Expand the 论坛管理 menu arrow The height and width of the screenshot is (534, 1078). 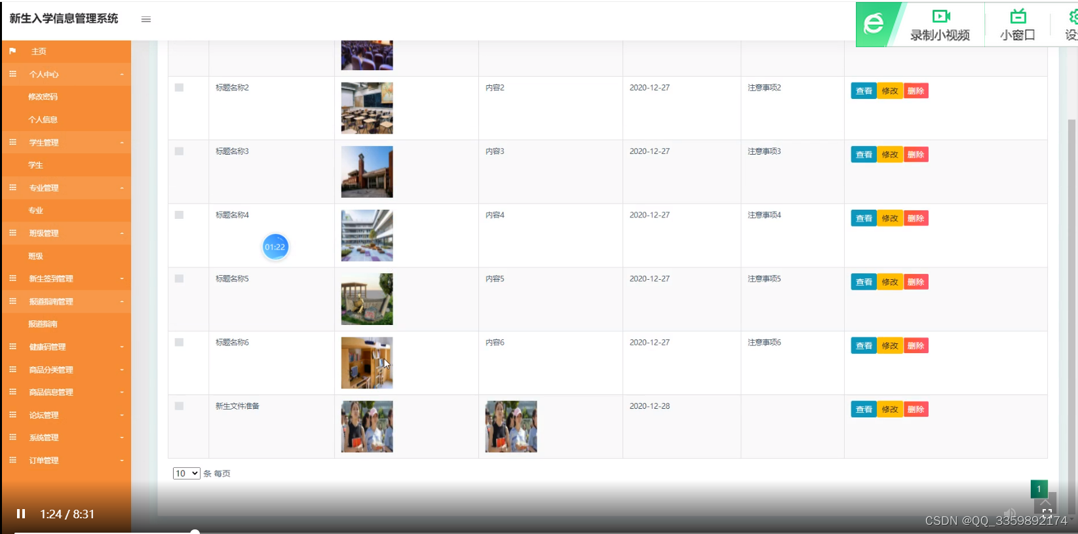click(x=122, y=415)
